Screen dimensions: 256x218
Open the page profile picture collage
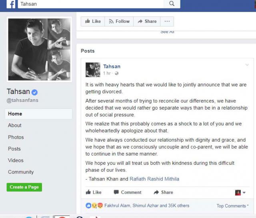click(39, 50)
